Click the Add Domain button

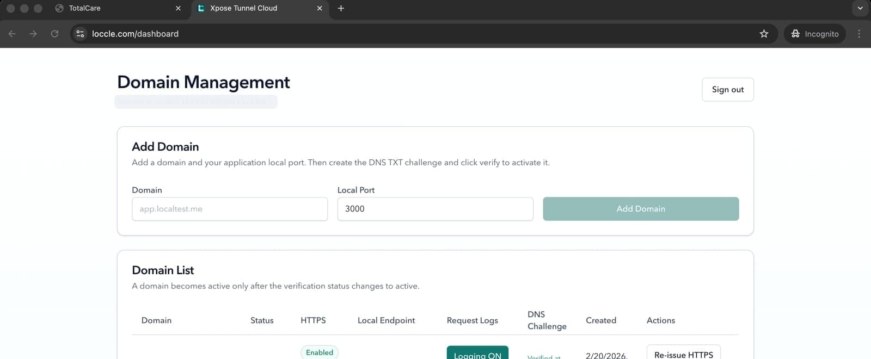coord(641,209)
